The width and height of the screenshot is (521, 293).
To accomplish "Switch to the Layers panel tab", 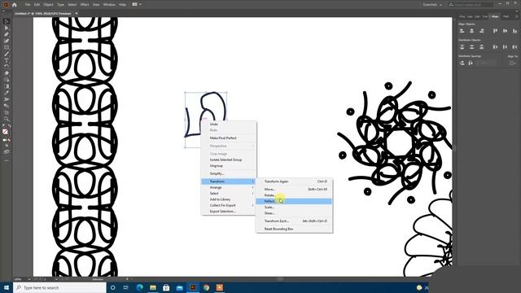I will (470, 16).
